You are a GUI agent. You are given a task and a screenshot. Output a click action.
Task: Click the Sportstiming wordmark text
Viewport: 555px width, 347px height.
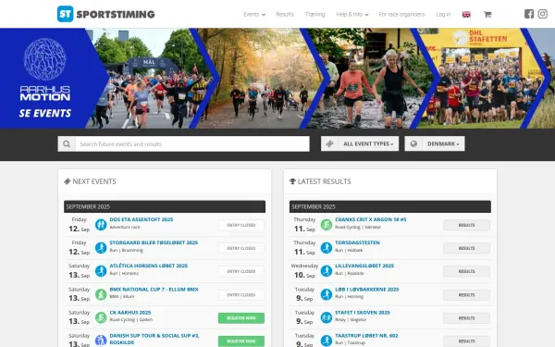click(x=116, y=15)
